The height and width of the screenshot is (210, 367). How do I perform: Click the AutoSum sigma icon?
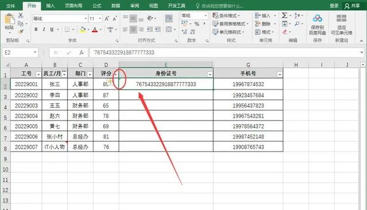(x=284, y=15)
